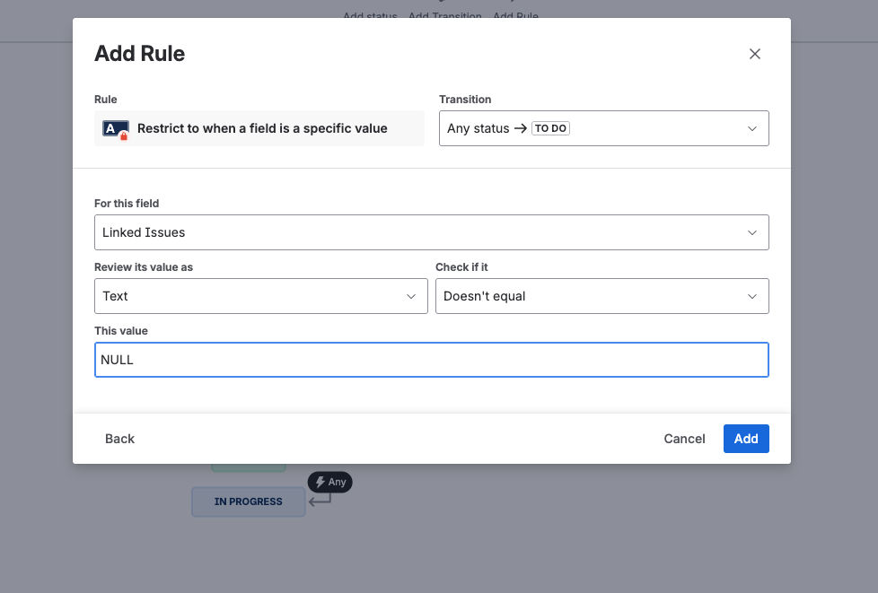Select the 'Restrict to when a field' rule box

click(259, 128)
